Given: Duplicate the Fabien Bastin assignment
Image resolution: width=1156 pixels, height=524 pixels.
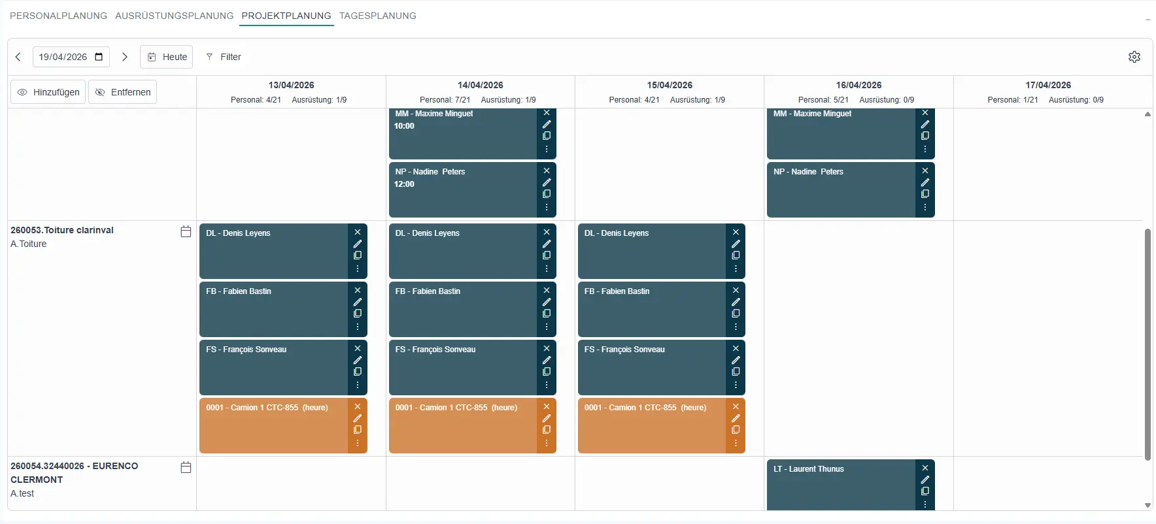Looking at the screenshot, I should [358, 314].
